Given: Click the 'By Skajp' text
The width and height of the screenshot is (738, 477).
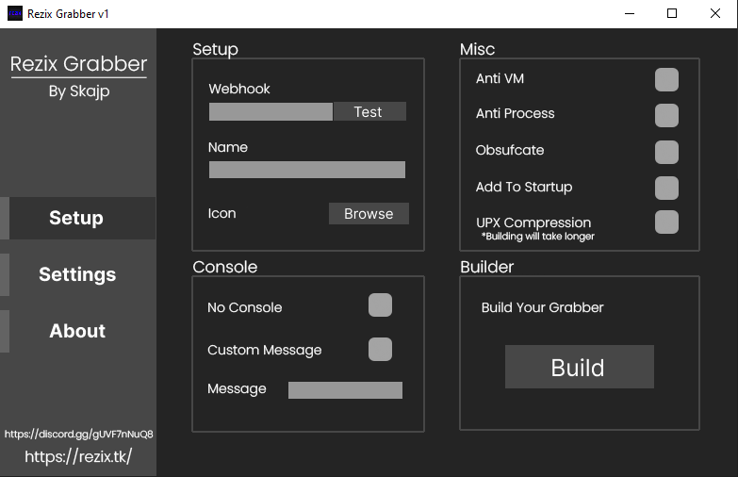Looking at the screenshot, I should pyautogui.click(x=79, y=90).
